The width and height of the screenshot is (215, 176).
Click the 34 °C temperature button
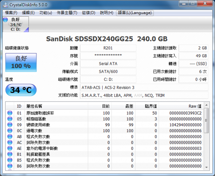tap(21, 90)
